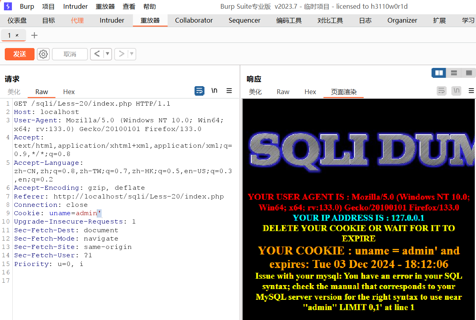Screen dimensions: 476x320
Task: Switch to Organizer tab
Action: point(402,20)
